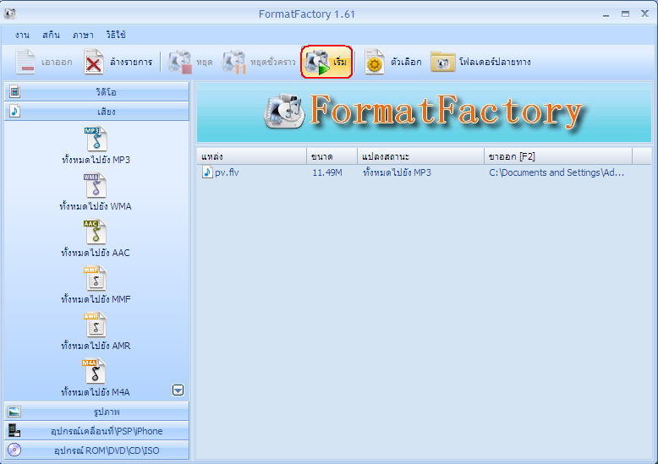This screenshot has height=464, width=658.
Task: Collapse the Audio (เสียง) category panel
Action: (96, 112)
